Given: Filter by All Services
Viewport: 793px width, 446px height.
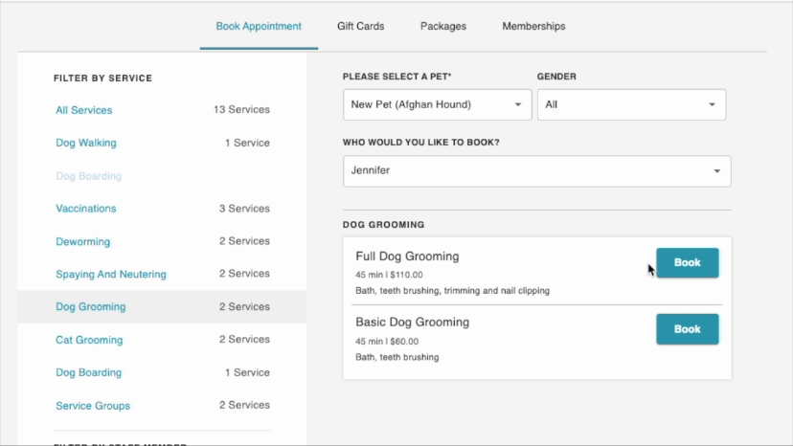Looking at the screenshot, I should (84, 110).
